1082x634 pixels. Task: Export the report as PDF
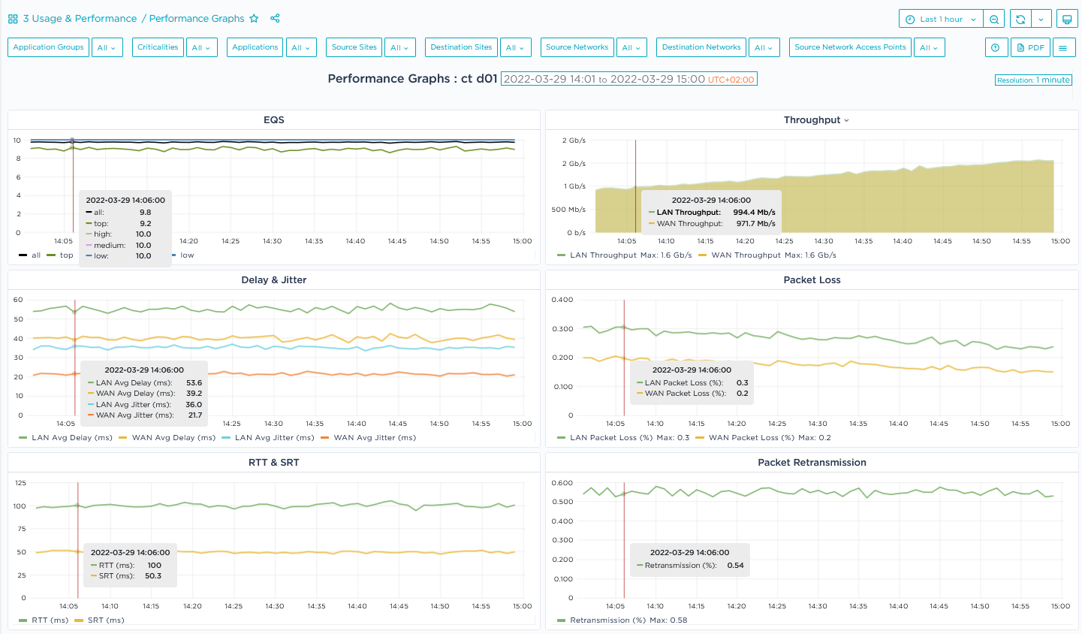click(x=1030, y=47)
